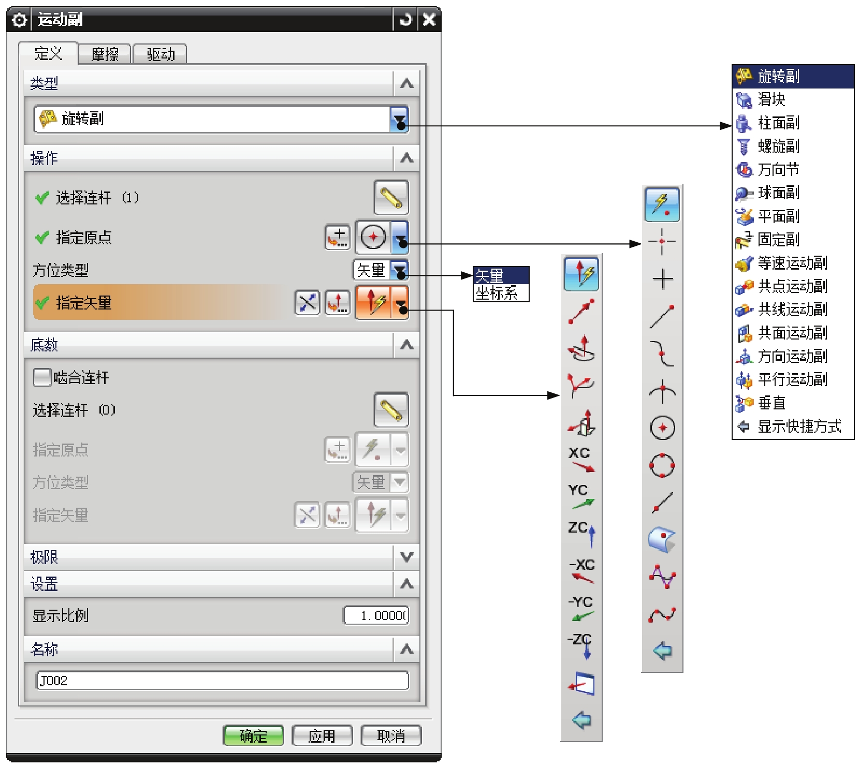Switch to the 定义 tab
Image resolution: width=859 pixels, height=766 pixels.
coord(48,53)
